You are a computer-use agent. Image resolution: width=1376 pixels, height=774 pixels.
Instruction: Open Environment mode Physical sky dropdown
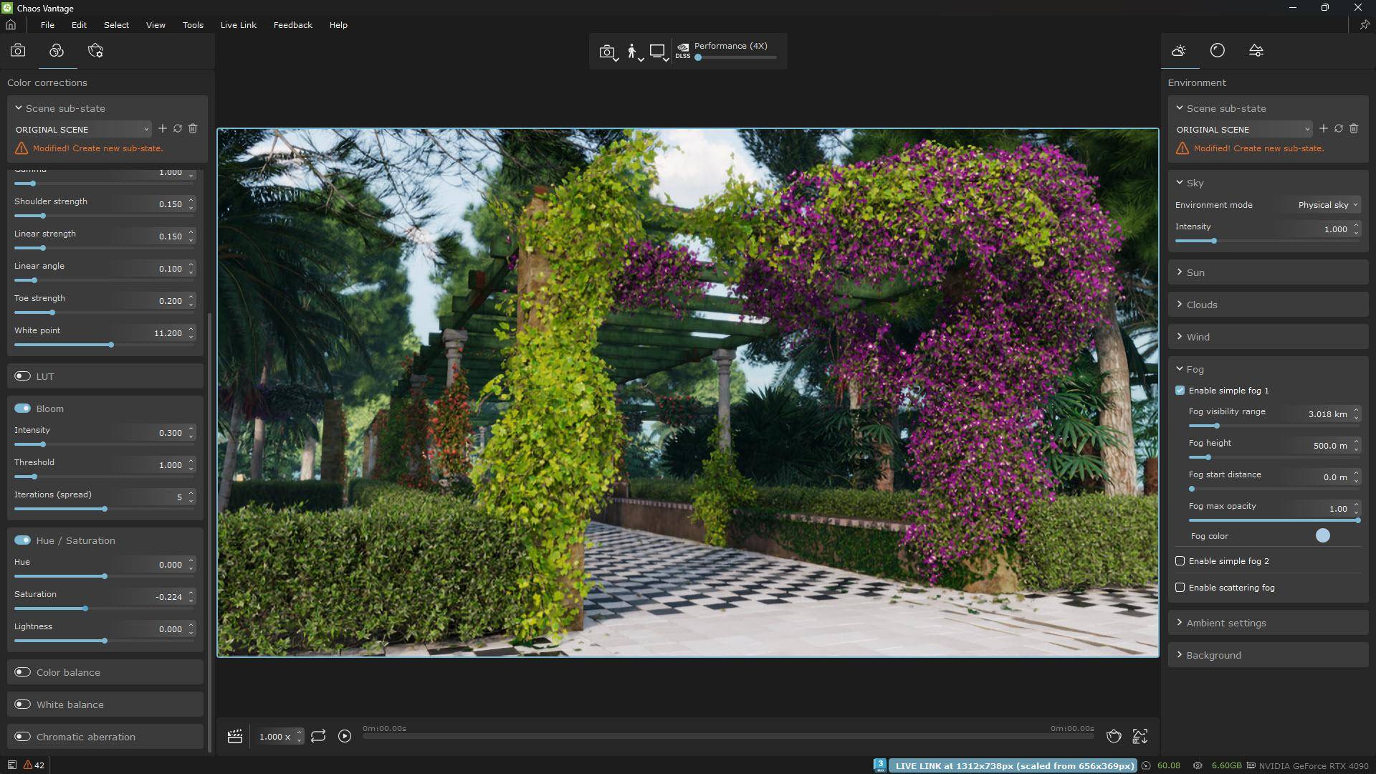click(1327, 205)
